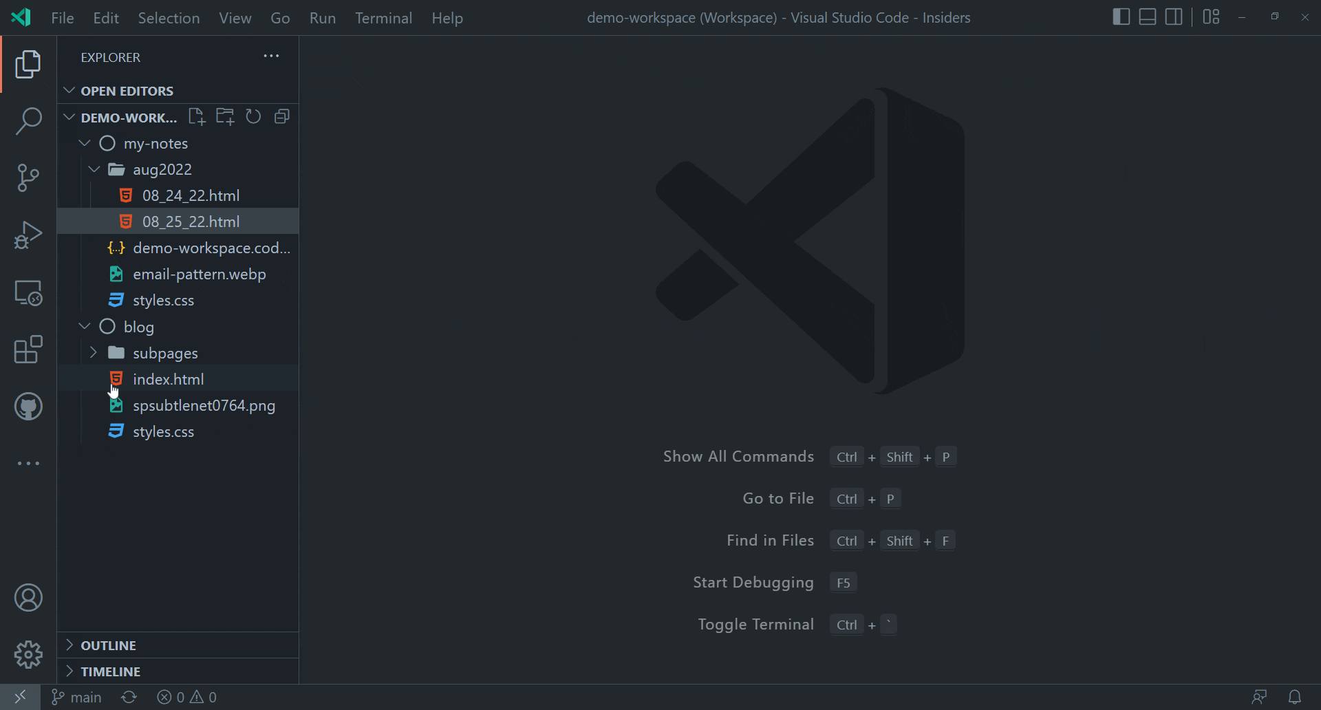Open the Run and Debug view

pyautogui.click(x=28, y=235)
